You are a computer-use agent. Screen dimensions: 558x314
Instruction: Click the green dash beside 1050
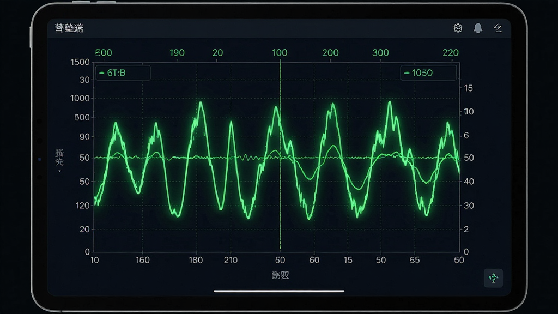[x=407, y=73]
